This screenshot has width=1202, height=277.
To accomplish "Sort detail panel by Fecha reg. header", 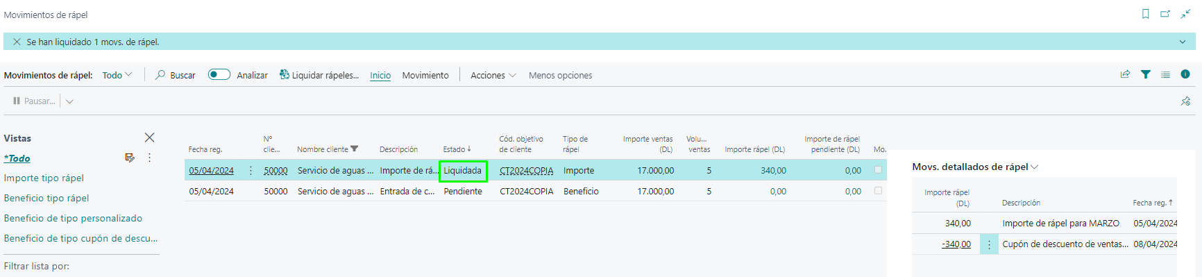I will (1153, 203).
